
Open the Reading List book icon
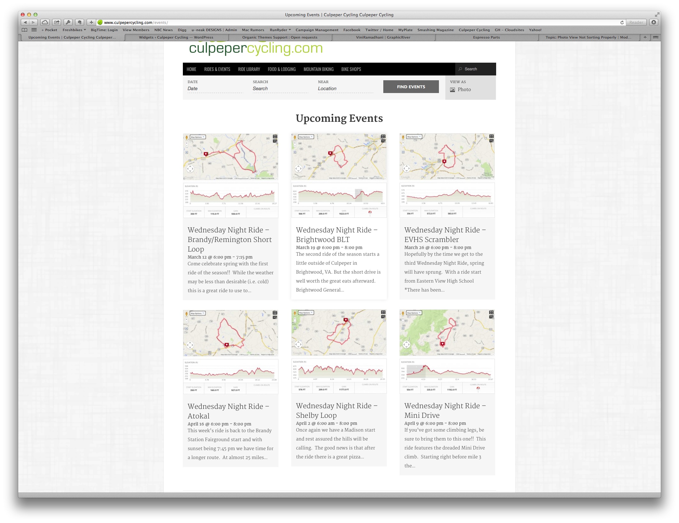pos(24,30)
